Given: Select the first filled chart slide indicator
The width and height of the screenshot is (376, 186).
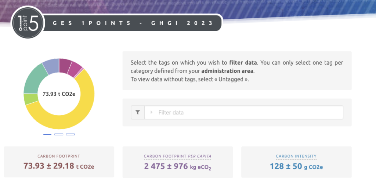Looking at the screenshot, I should pyautogui.click(x=47, y=134).
